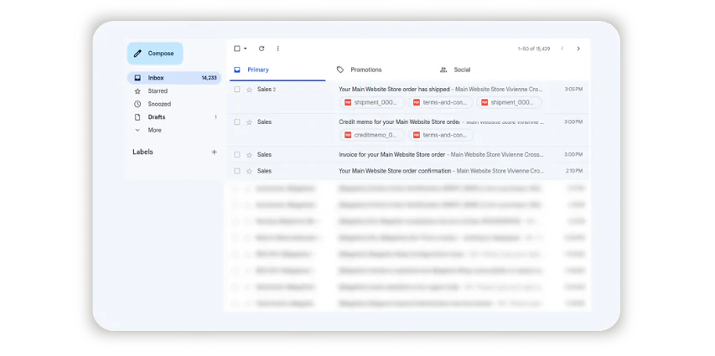
Task: Open the select dropdown arrow
Action: [x=246, y=49]
